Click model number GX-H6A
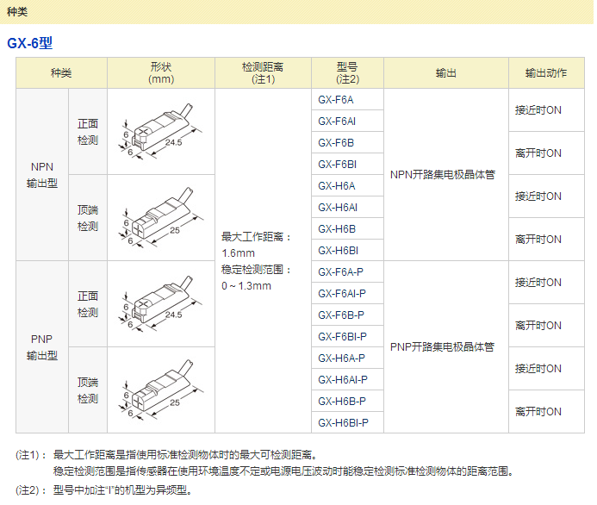The width and height of the screenshot is (597, 505). coord(336,185)
